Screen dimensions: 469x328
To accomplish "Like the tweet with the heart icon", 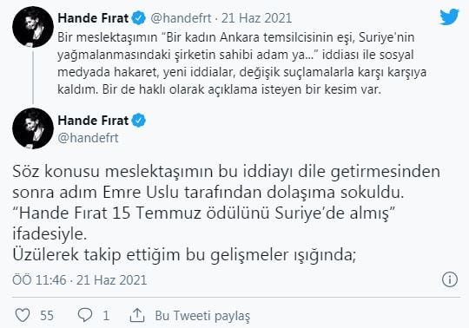I will pyautogui.click(x=23, y=315).
